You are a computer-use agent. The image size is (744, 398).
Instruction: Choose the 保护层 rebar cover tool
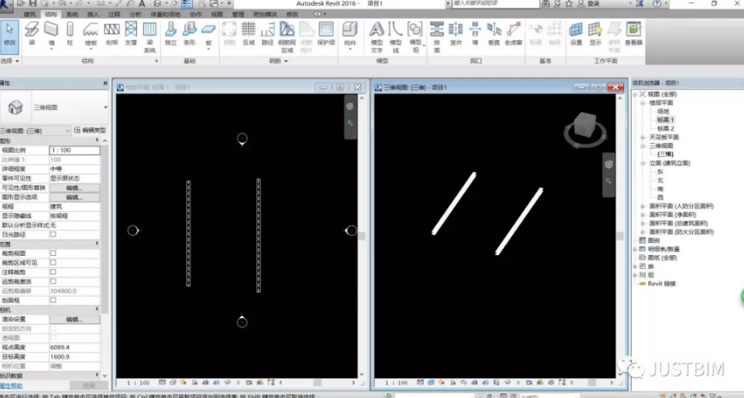pyautogui.click(x=326, y=34)
